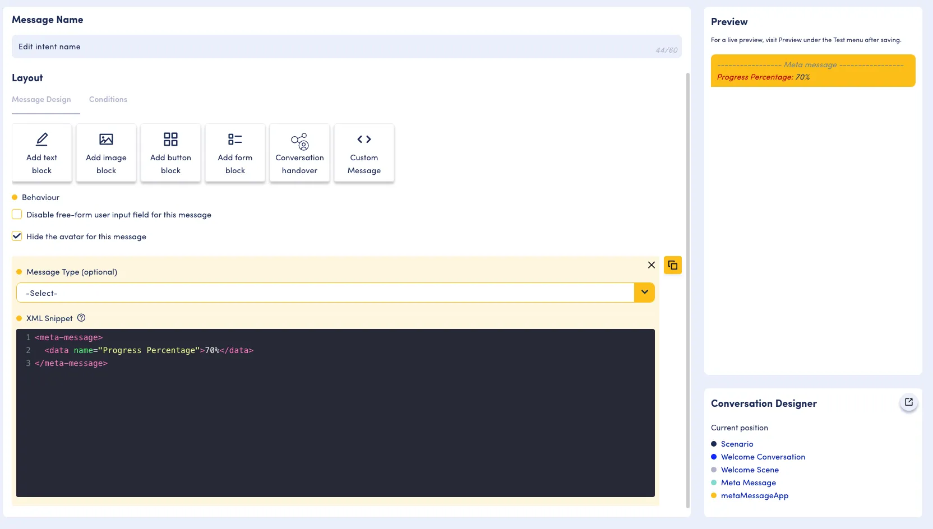Click the 'Add text block' label
The width and height of the screenshot is (933, 529).
41,164
